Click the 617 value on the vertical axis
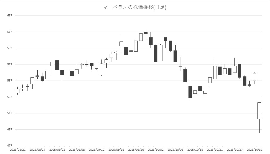The height and width of the screenshot is (154, 270). tap(9, 32)
